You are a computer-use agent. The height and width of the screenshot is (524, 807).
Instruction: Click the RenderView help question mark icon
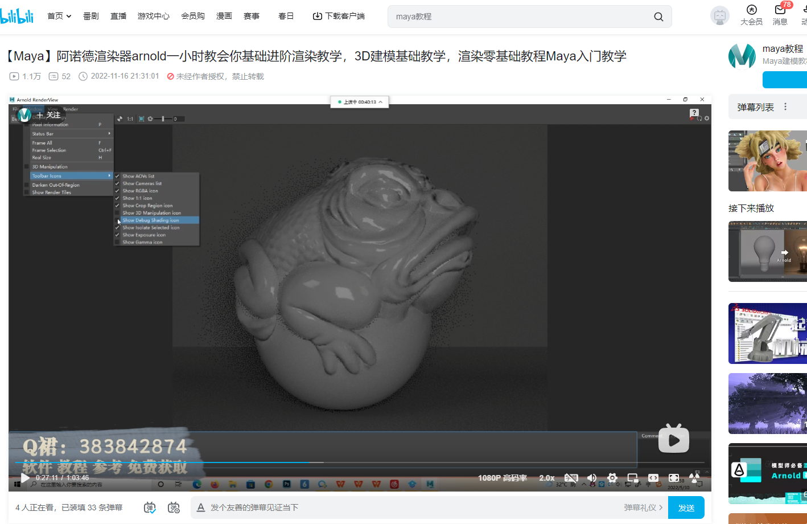pyautogui.click(x=694, y=113)
